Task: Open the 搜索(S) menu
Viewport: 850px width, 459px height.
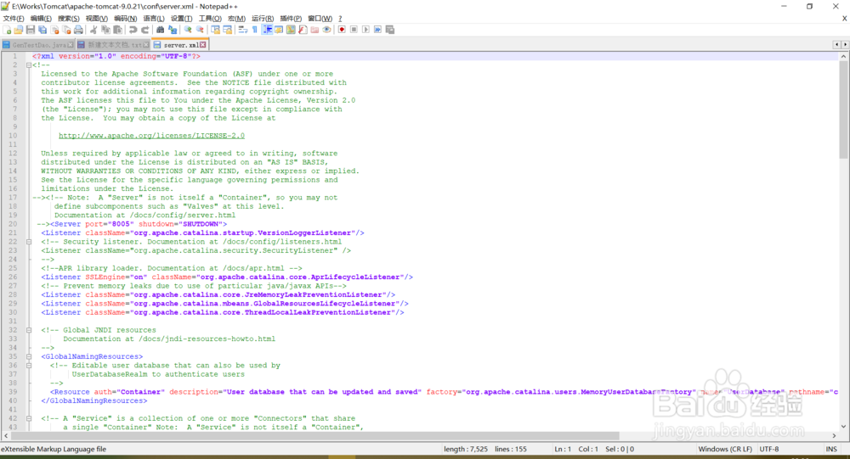Action: [68, 19]
